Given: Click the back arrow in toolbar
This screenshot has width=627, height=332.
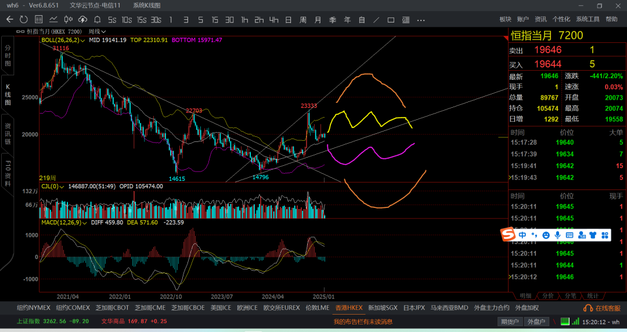Looking at the screenshot, I should tap(9, 20).
